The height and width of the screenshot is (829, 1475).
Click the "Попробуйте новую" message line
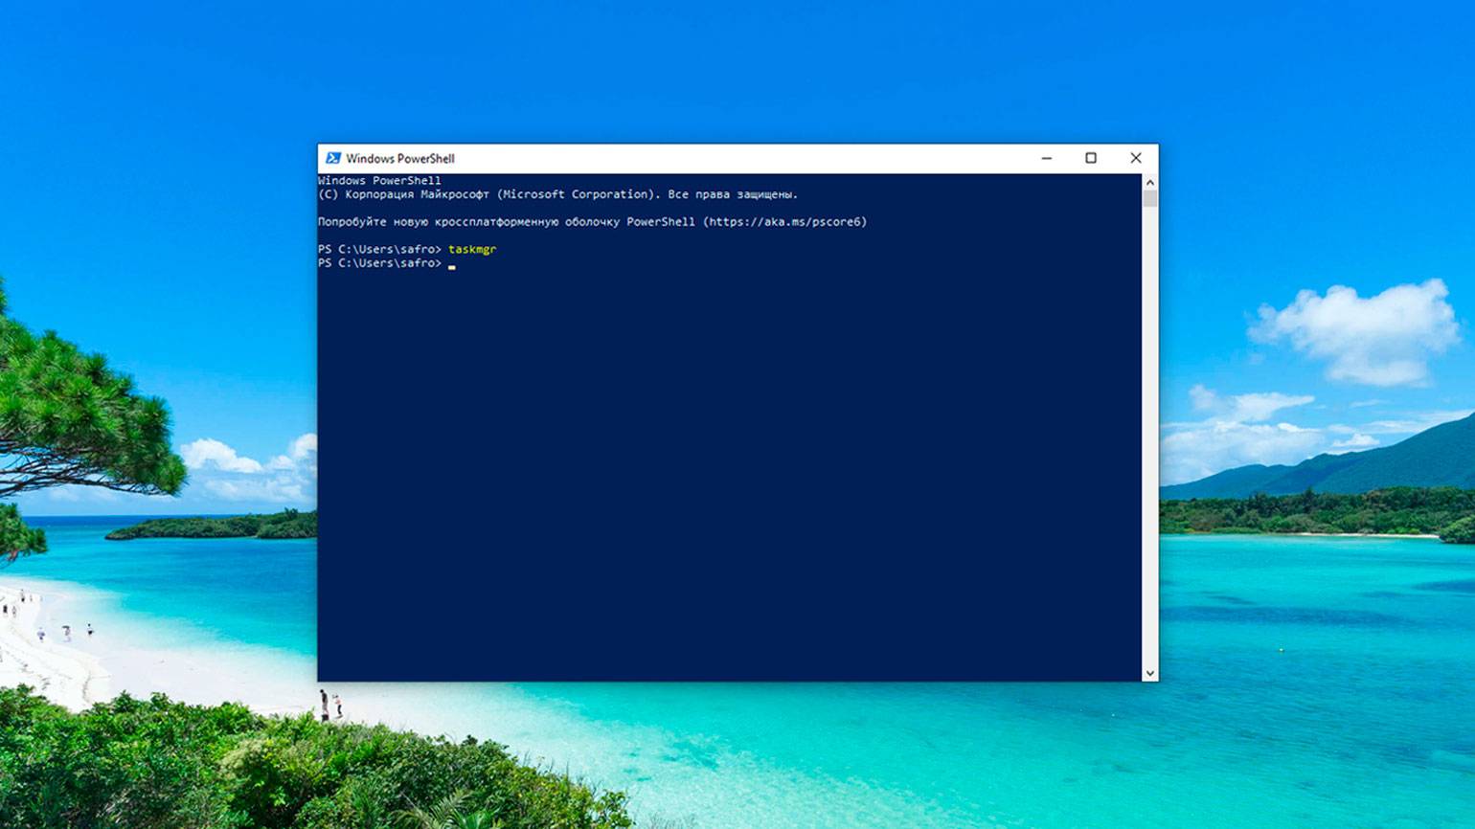coord(383,222)
